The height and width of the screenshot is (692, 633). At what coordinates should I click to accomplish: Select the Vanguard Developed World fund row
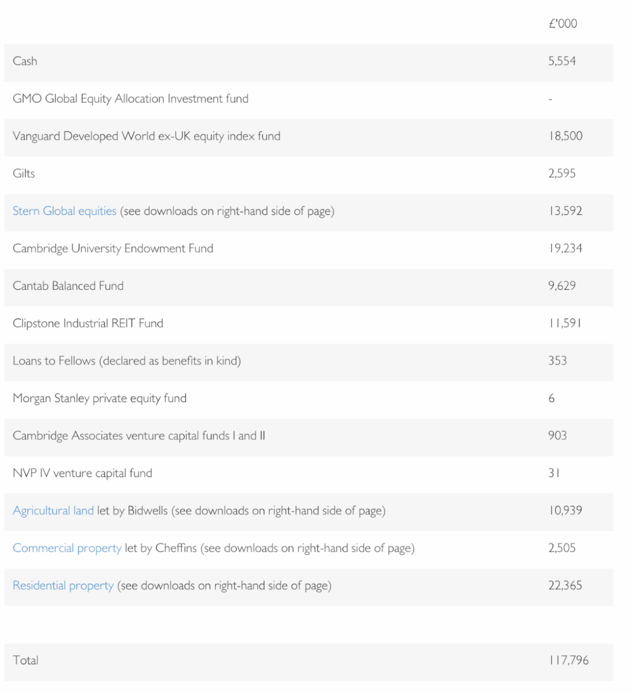point(146,136)
